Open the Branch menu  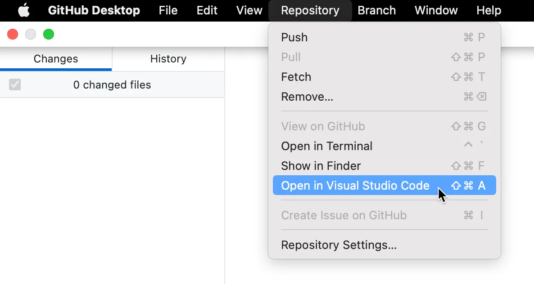(x=377, y=10)
